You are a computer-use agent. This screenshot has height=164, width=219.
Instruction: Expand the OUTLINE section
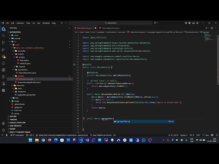point(13,116)
